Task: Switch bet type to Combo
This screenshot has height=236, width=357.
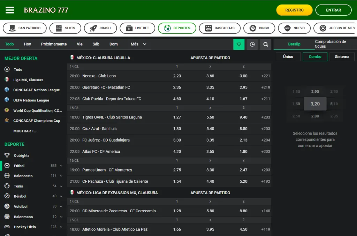Action: tap(315, 57)
